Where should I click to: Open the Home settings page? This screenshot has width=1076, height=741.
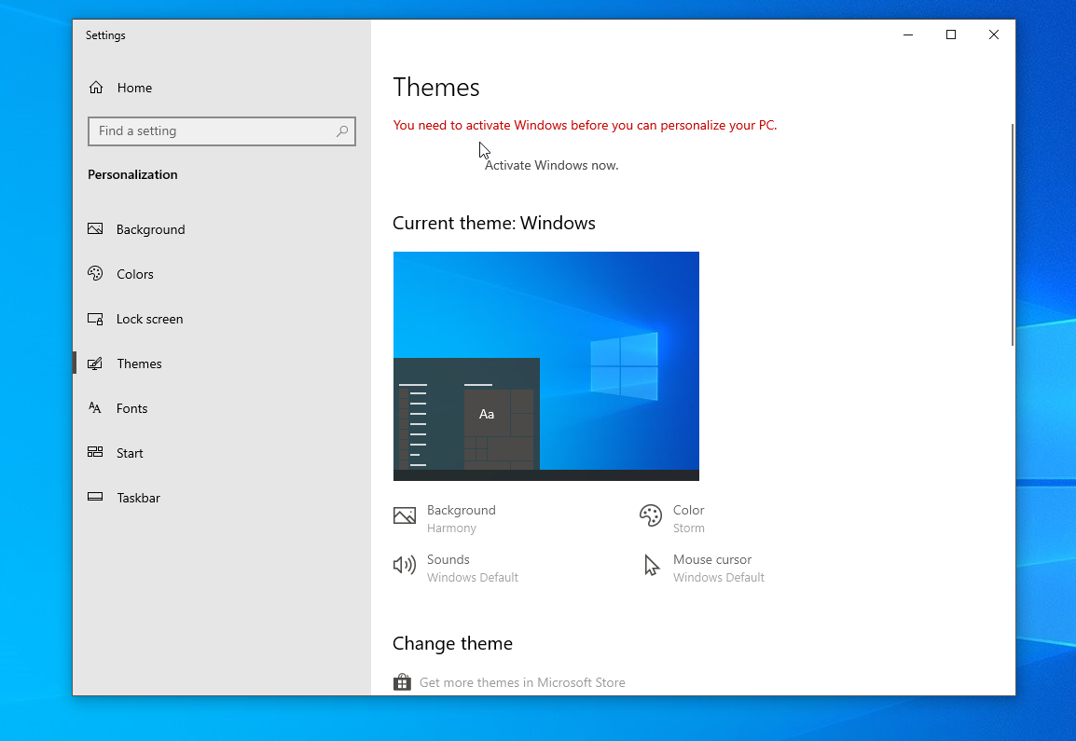coord(222,88)
